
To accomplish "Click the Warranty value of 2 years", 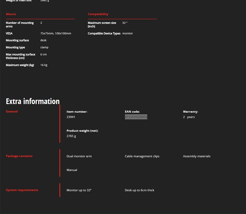I will point(189,117).
